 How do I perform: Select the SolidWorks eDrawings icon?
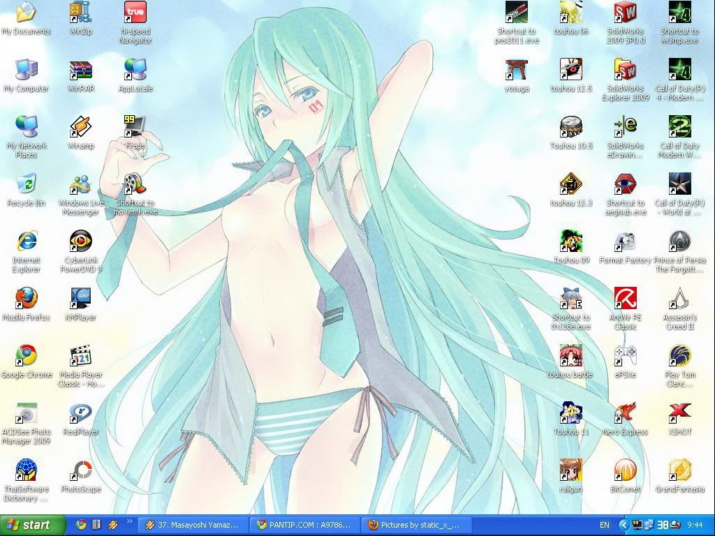pos(625,127)
